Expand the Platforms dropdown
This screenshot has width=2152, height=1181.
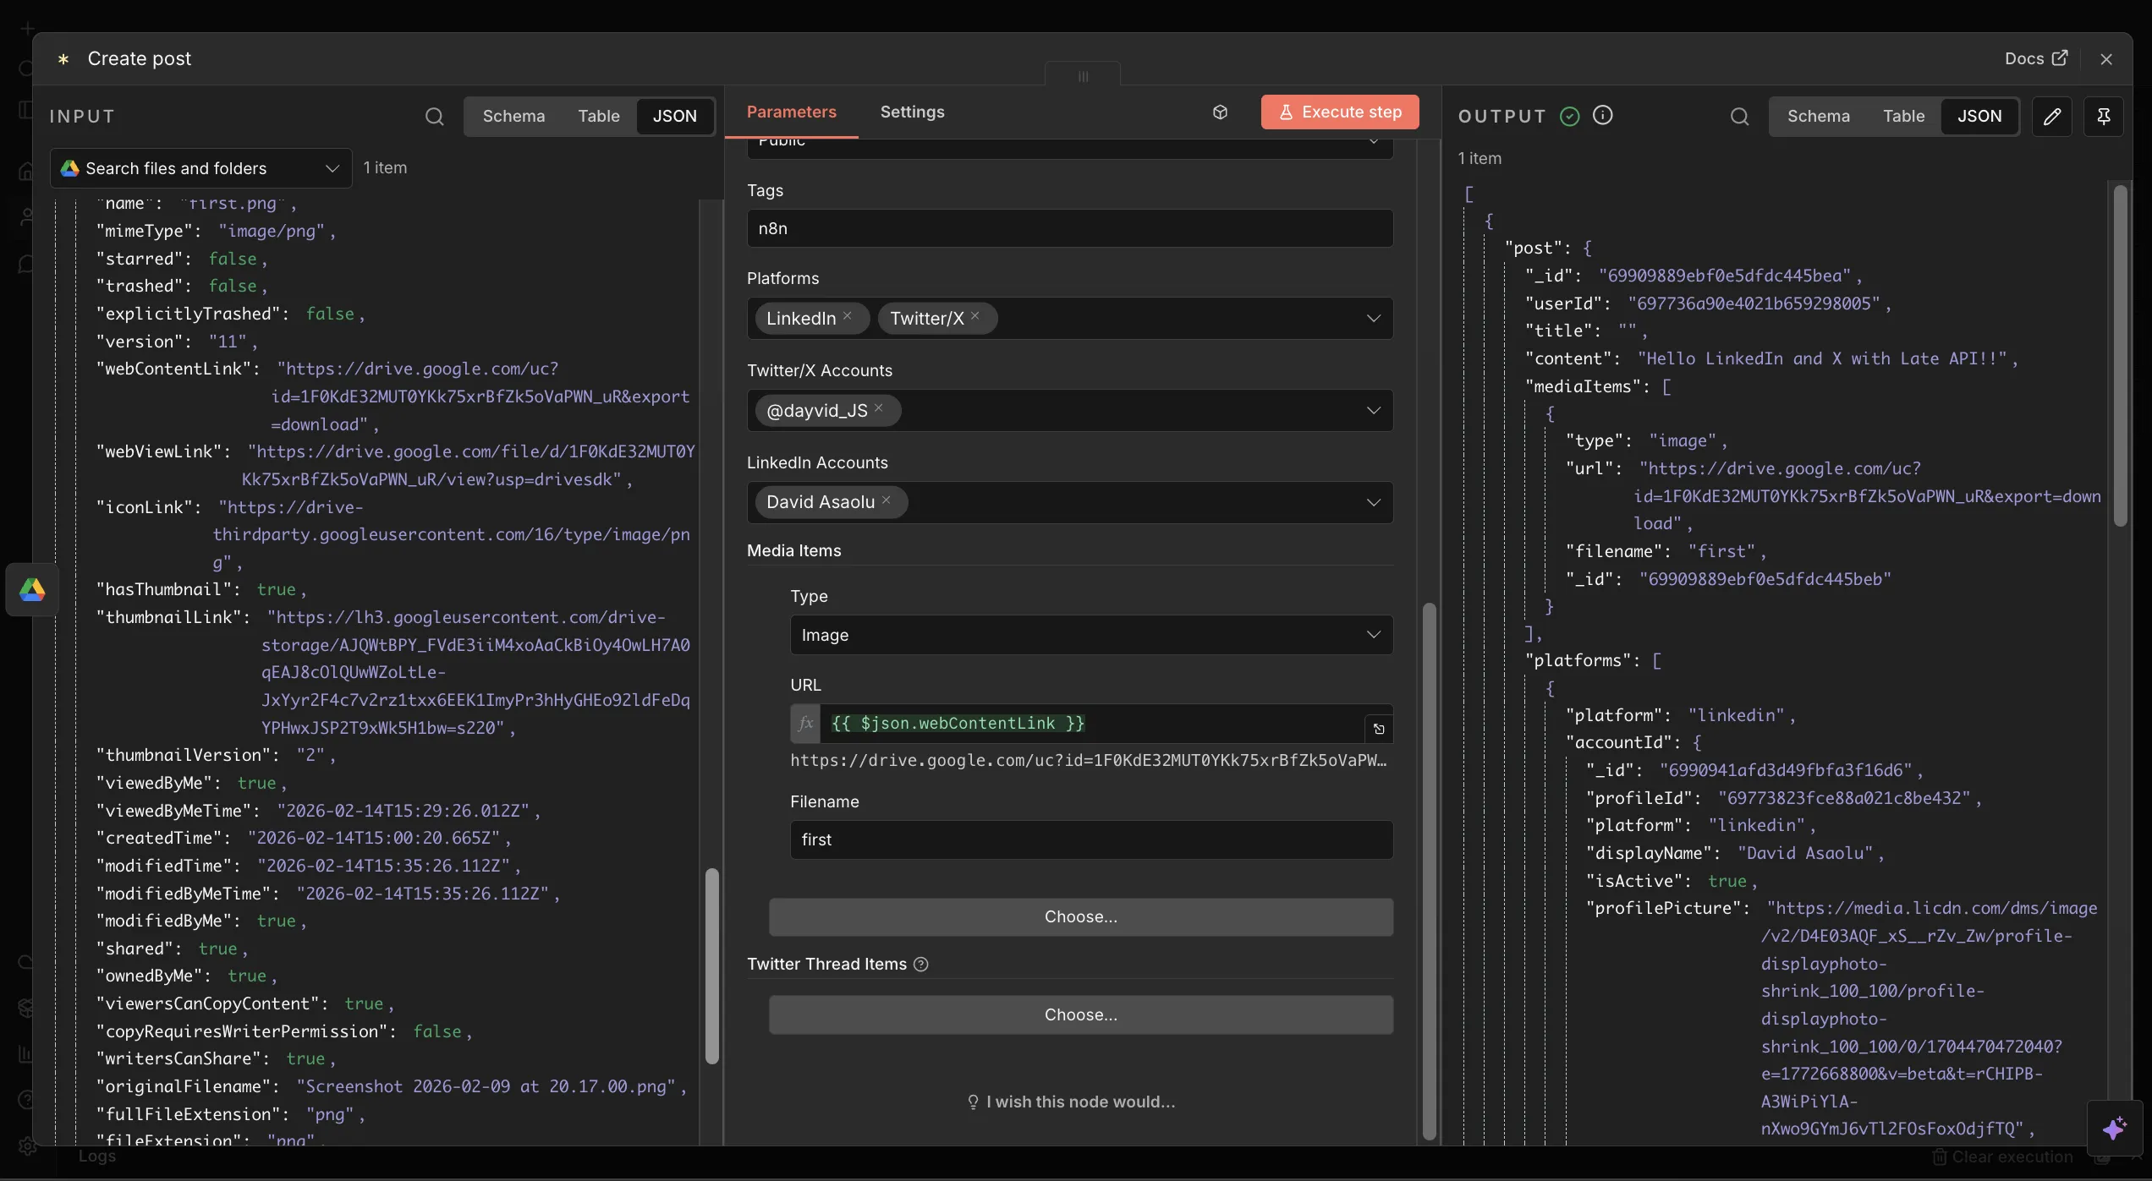pos(1373,318)
